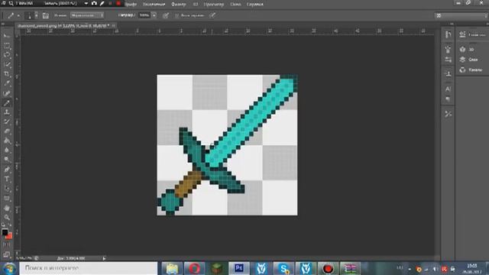
Task: Open the History panel icon
Action: coord(449,34)
